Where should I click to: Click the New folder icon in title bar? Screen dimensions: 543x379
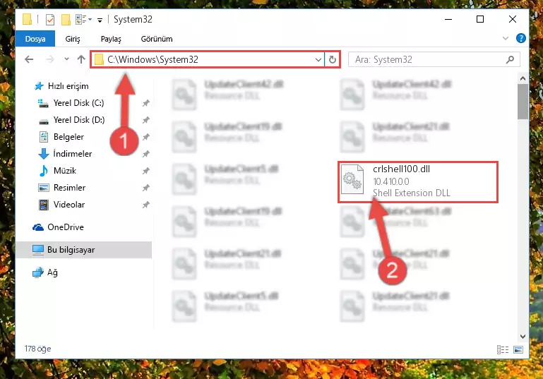pyautogui.click(x=66, y=19)
